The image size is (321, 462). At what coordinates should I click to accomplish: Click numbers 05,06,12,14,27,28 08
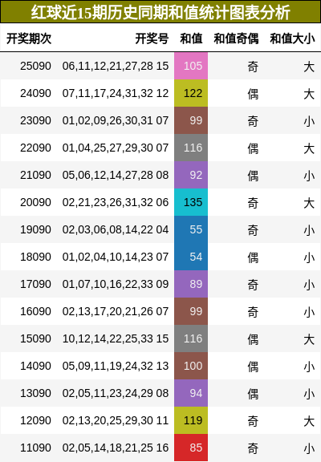tap(116, 175)
